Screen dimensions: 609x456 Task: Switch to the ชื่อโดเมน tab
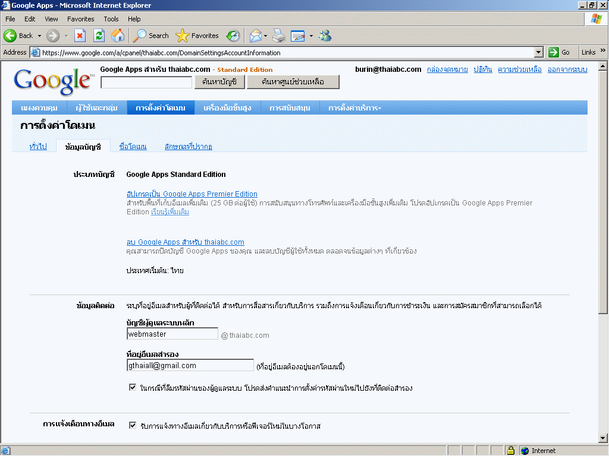[133, 147]
